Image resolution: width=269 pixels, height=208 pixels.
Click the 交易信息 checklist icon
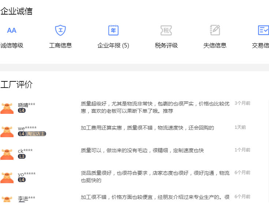click(x=263, y=30)
